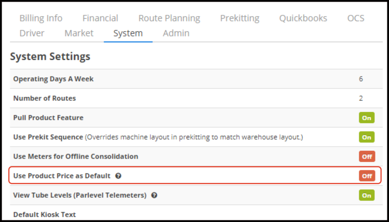Switch to the Financial tab

[100, 18]
